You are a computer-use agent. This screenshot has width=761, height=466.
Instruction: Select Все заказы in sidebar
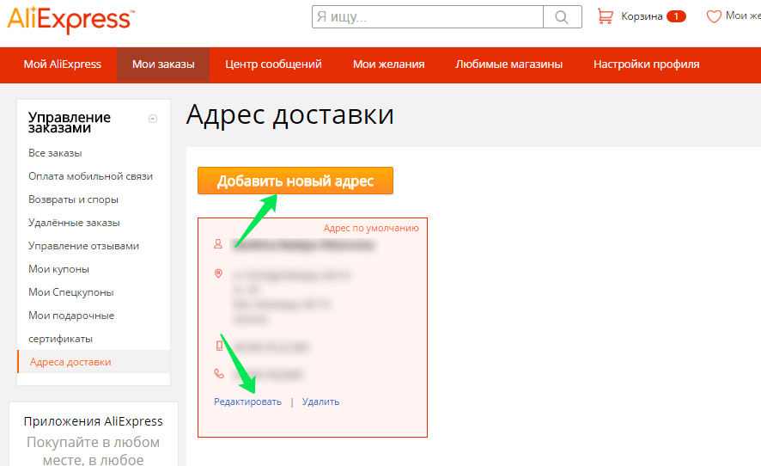[x=55, y=153]
